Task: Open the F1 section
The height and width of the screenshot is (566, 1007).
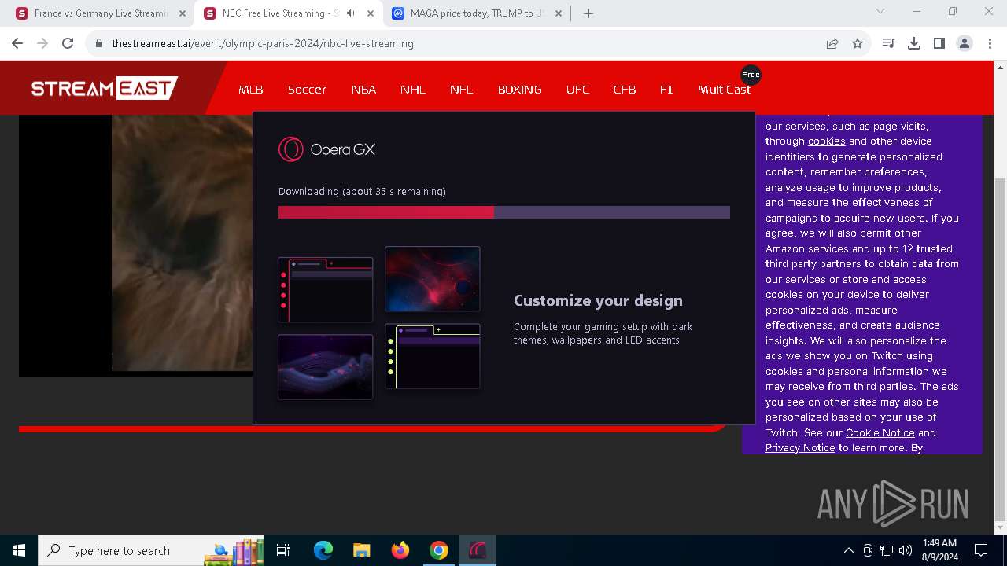Action: click(666, 90)
